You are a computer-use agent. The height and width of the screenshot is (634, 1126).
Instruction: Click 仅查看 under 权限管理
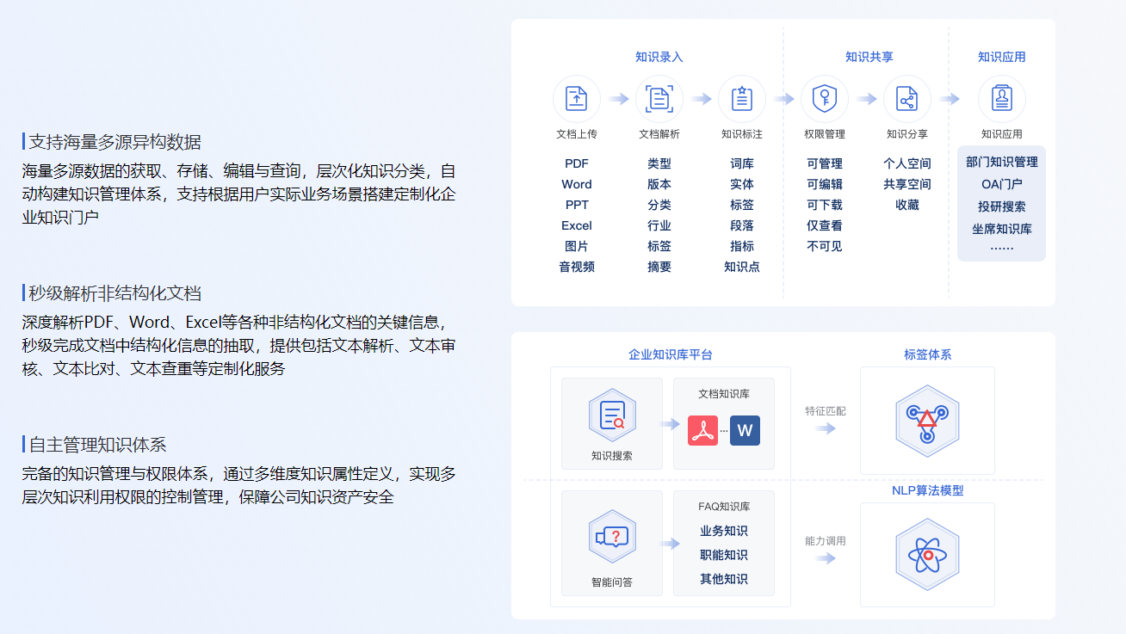pos(825,225)
